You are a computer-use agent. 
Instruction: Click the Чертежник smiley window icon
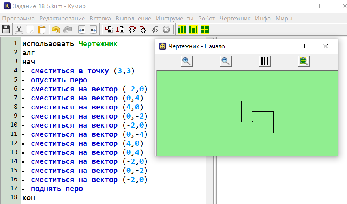click(162, 46)
